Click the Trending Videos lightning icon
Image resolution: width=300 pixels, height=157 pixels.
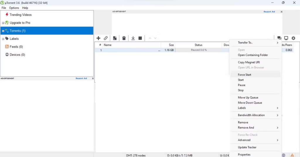click(7, 15)
